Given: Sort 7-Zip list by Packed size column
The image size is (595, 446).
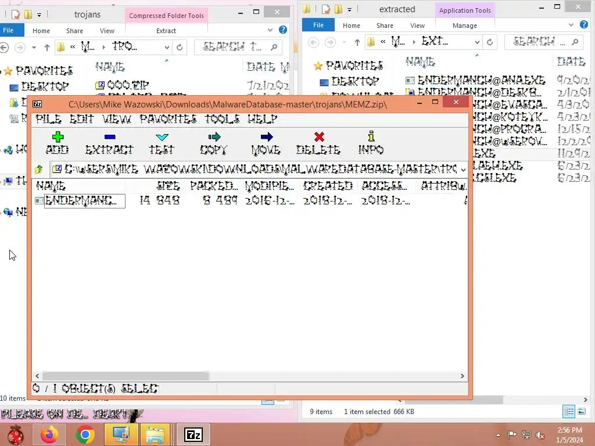Looking at the screenshot, I should [214, 186].
